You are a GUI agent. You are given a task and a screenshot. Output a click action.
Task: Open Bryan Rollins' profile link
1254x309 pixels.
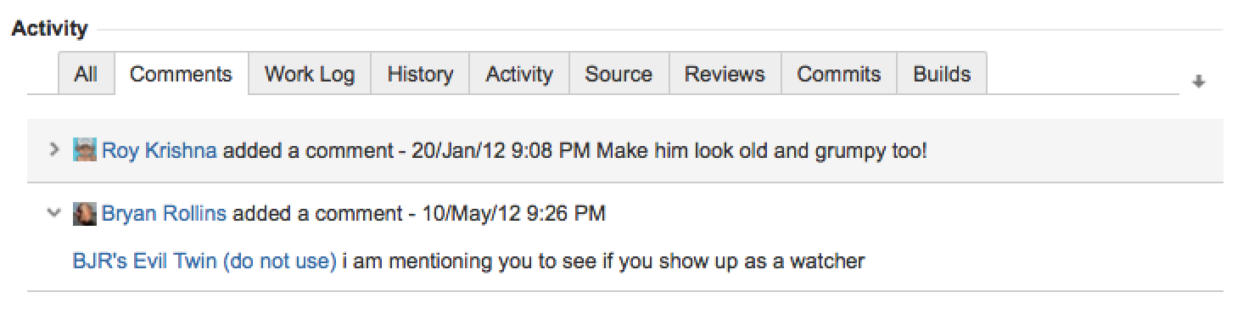(x=164, y=214)
